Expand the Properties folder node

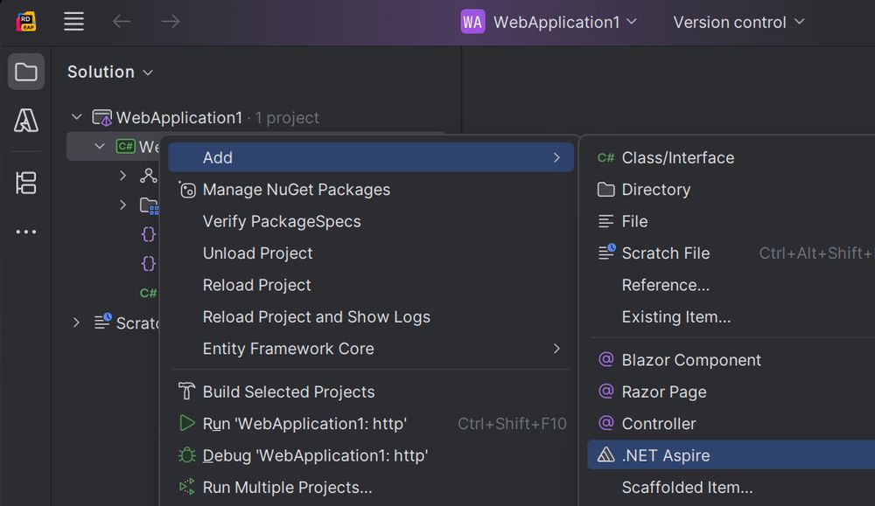[122, 204]
